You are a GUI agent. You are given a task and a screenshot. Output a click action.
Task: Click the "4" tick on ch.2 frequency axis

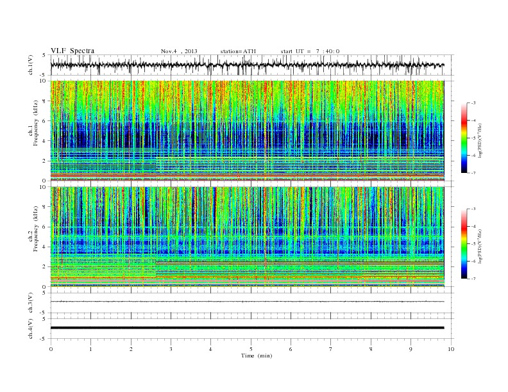44,247
